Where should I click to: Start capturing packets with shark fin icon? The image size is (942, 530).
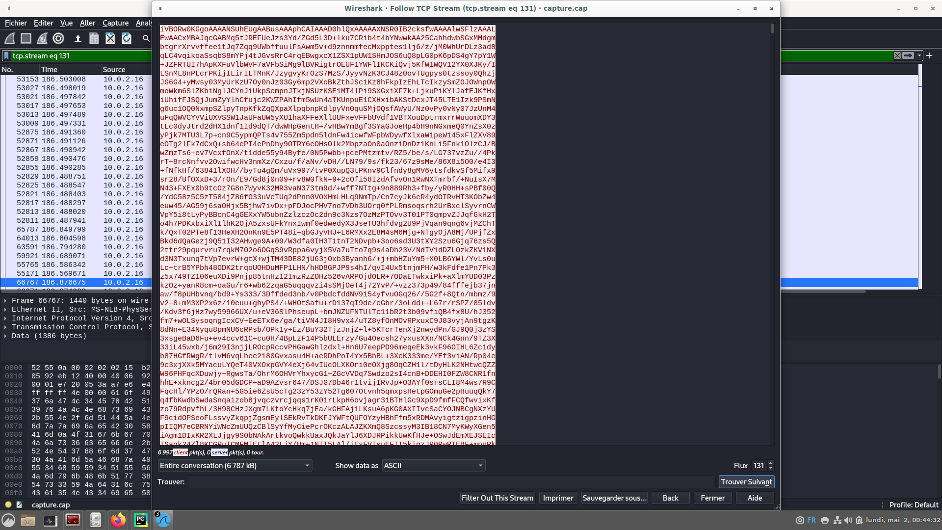point(10,38)
